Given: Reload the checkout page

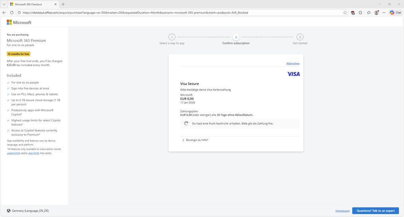Looking at the screenshot, I should click(12, 12).
